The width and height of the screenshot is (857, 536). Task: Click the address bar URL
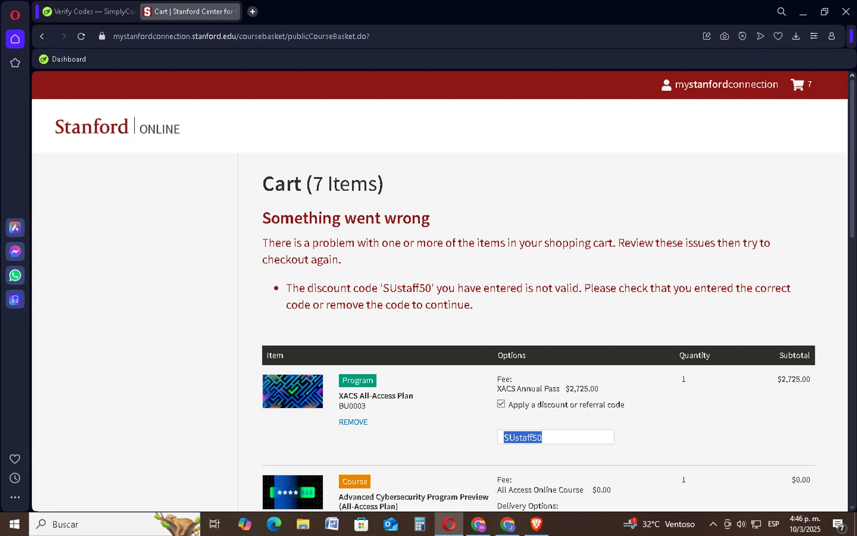pyautogui.click(x=241, y=36)
